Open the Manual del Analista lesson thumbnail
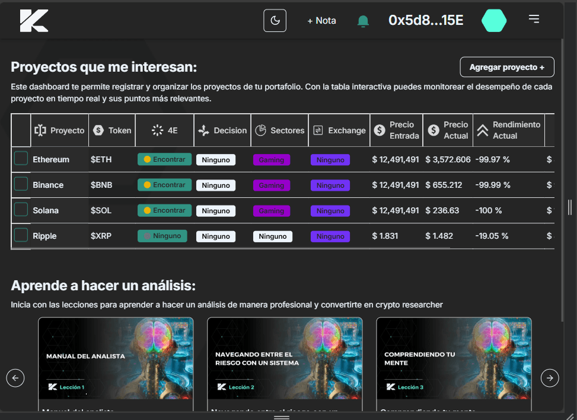This screenshot has height=420, width=577. 116,358
